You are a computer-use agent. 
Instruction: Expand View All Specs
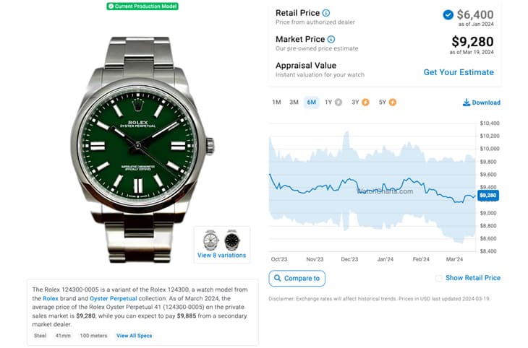click(x=134, y=336)
